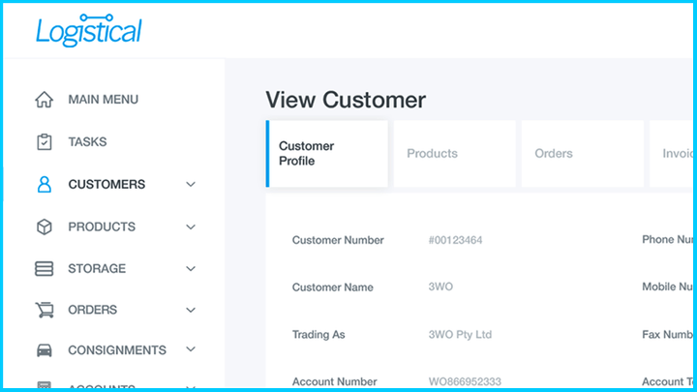The width and height of the screenshot is (697, 392).
Task: Switch to the Orders tab
Action: pyautogui.click(x=554, y=153)
